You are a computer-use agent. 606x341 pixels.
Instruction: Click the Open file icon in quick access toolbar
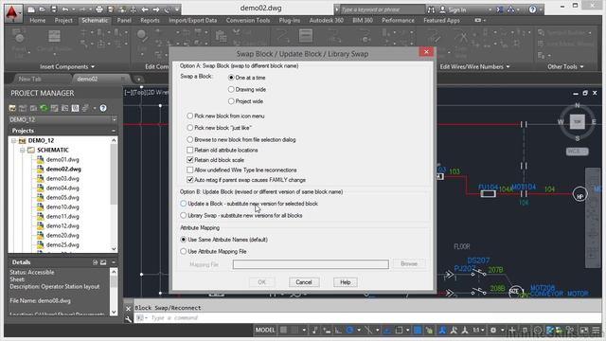tap(43, 9)
